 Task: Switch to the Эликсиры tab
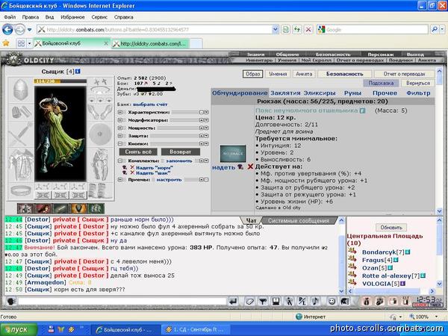point(320,93)
